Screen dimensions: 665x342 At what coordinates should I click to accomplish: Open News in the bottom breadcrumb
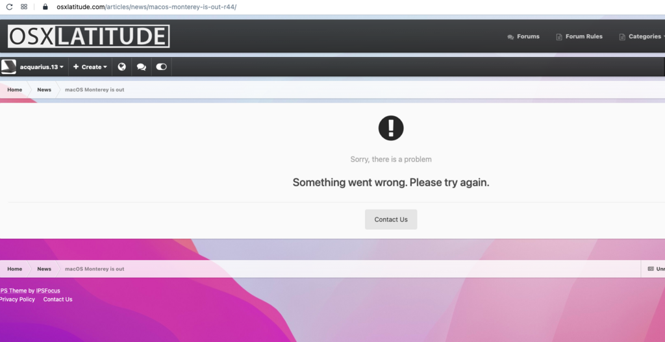point(44,269)
